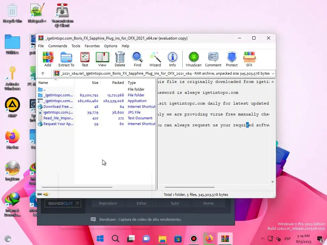This screenshot has height=245, width=327.
Task: Select the parent folder '..' row
Action: (96, 89)
